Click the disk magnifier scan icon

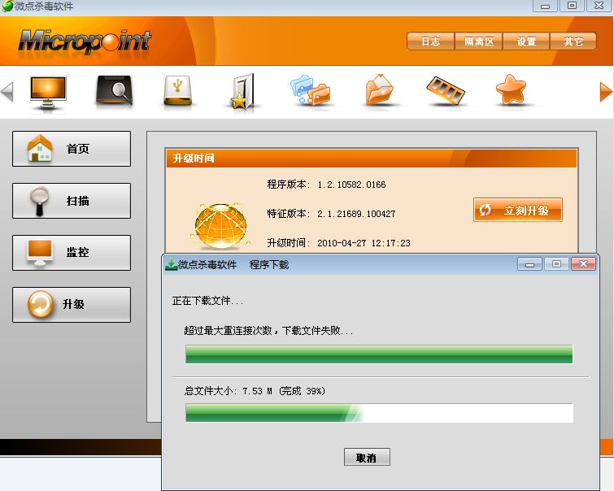[x=114, y=91]
